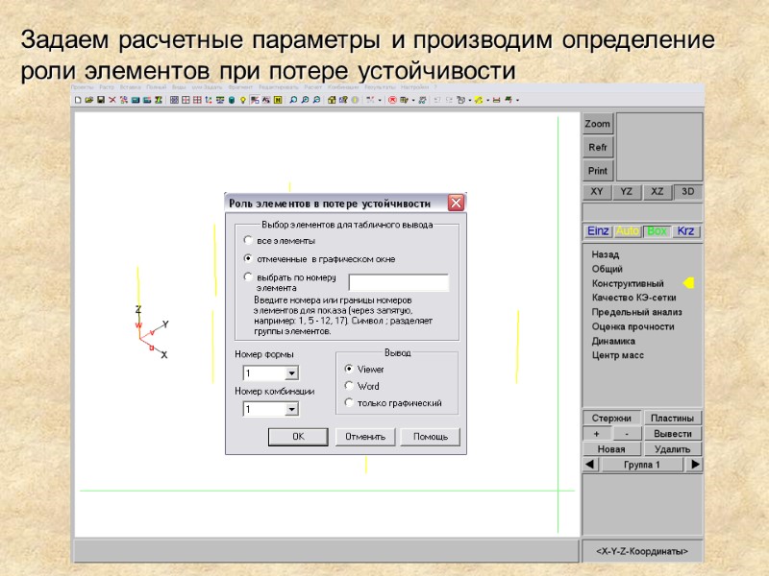Switch to 3D view
The width and height of the screenshot is (769, 576).
tap(687, 192)
